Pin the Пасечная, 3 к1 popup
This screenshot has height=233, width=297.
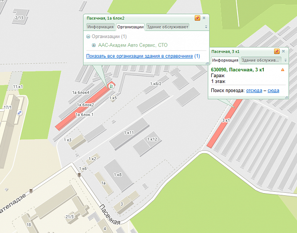[277, 51]
